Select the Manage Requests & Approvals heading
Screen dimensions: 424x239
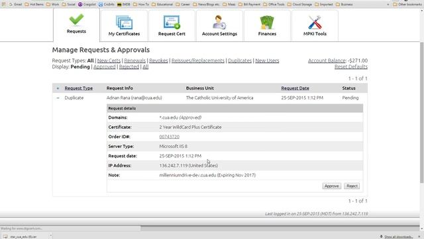coord(101,50)
